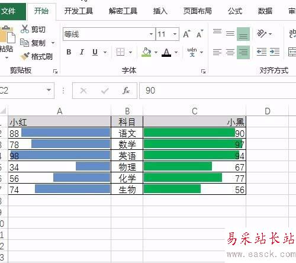Open the fill color dropdown arrow
This screenshot has height=263, width=296.
(156, 52)
